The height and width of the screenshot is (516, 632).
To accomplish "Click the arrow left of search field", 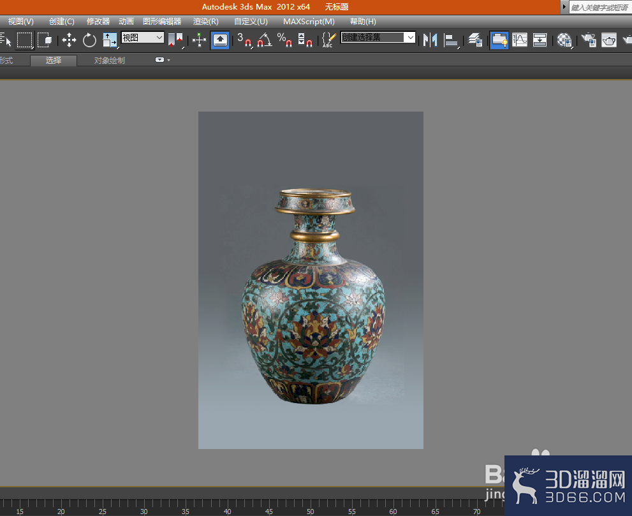I will pos(564,7).
